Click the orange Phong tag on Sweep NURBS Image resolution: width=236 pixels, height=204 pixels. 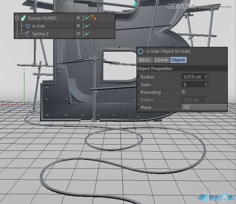click(x=95, y=18)
